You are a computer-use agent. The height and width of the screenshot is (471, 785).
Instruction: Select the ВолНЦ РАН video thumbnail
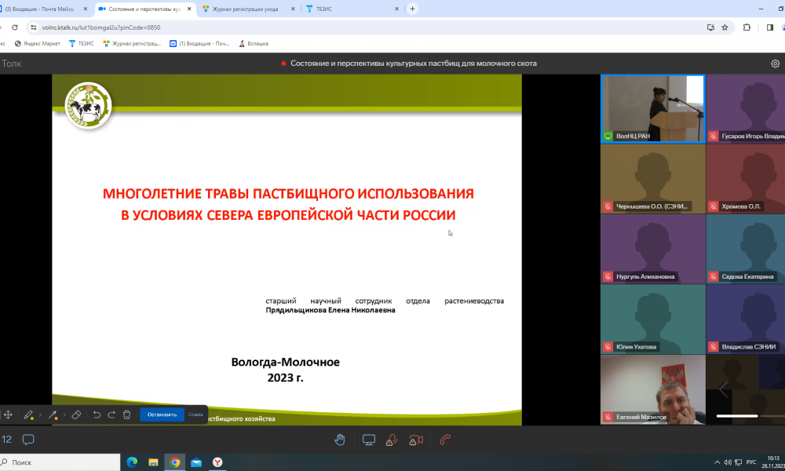pyautogui.click(x=653, y=108)
